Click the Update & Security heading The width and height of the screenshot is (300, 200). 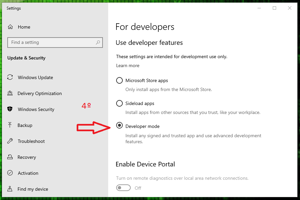coord(26,58)
